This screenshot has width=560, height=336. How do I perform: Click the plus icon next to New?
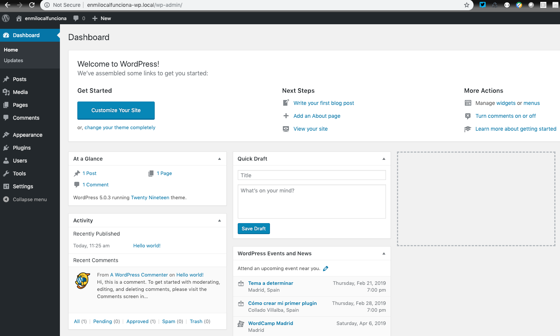tap(95, 18)
